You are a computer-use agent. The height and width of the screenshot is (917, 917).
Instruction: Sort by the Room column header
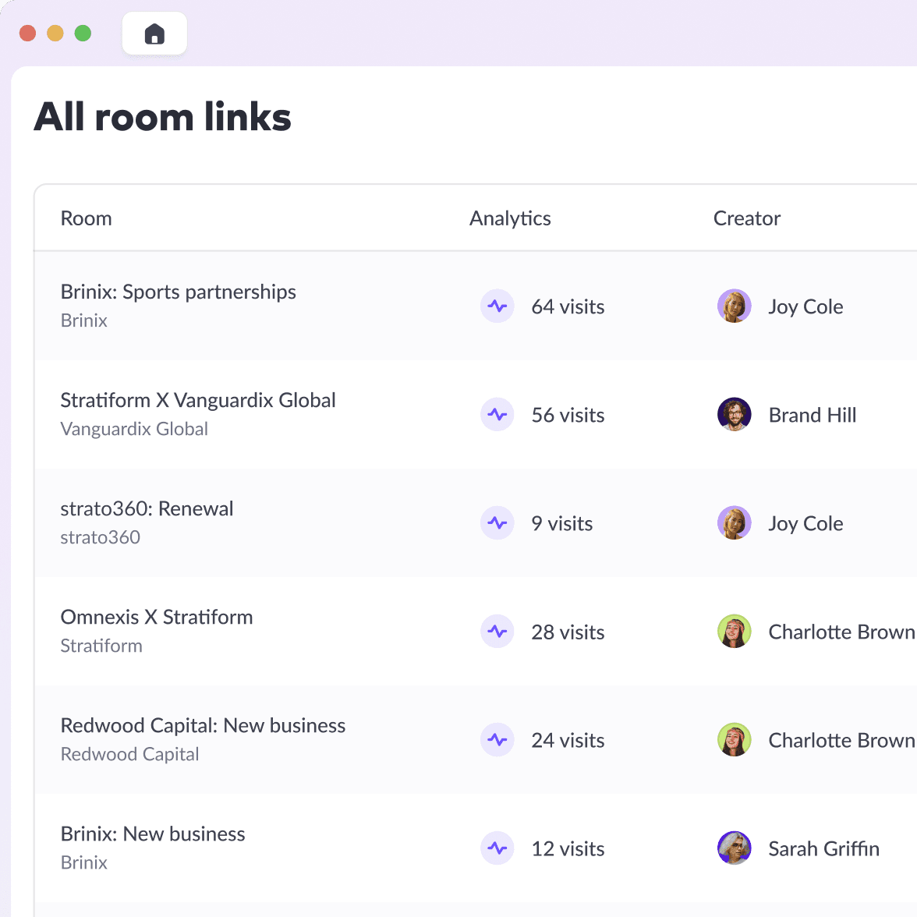pyautogui.click(x=86, y=218)
